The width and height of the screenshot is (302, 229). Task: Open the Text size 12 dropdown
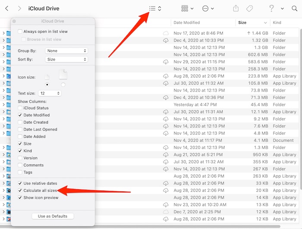pos(50,93)
